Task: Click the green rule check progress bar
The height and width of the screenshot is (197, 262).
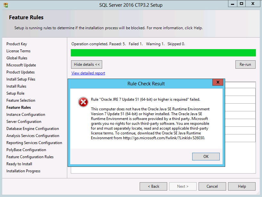Action: (163, 53)
